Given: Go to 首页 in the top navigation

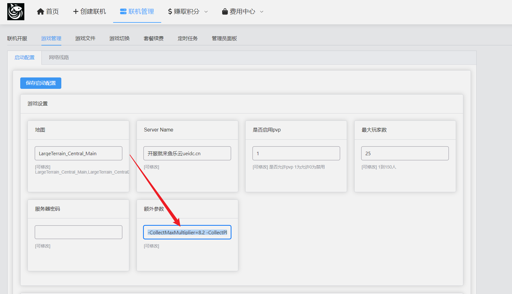Looking at the screenshot, I should point(52,12).
